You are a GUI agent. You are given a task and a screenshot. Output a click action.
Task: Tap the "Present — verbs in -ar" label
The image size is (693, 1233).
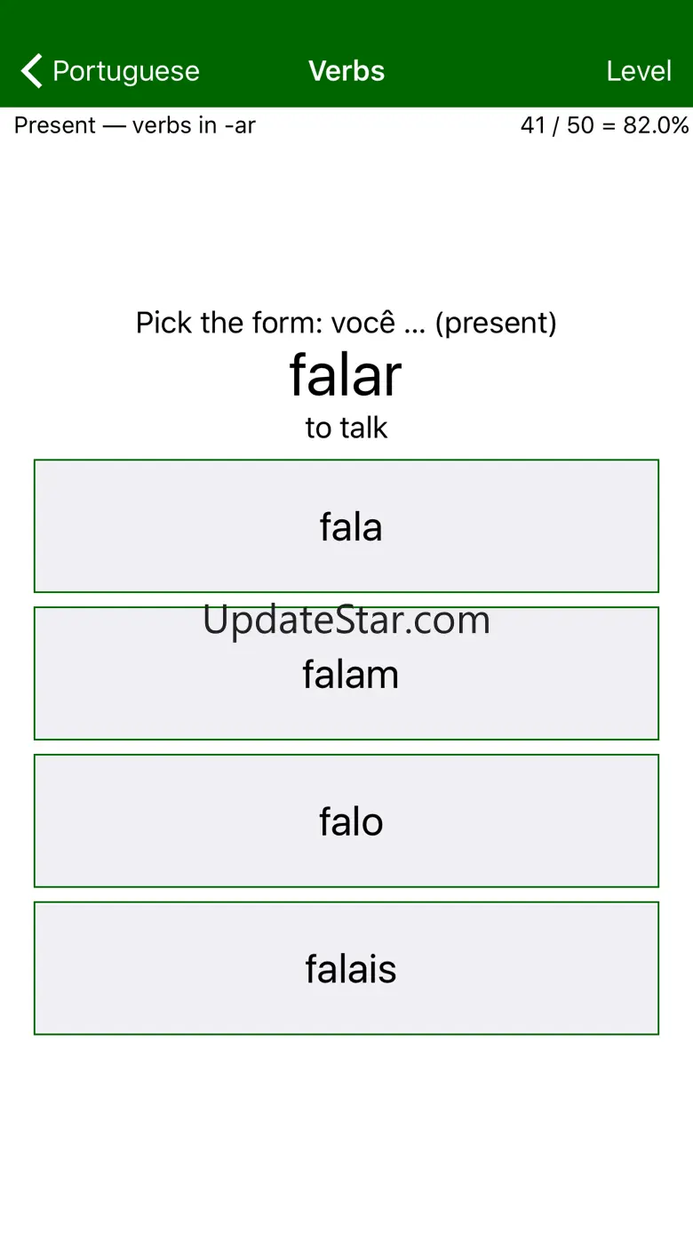pyautogui.click(x=135, y=125)
